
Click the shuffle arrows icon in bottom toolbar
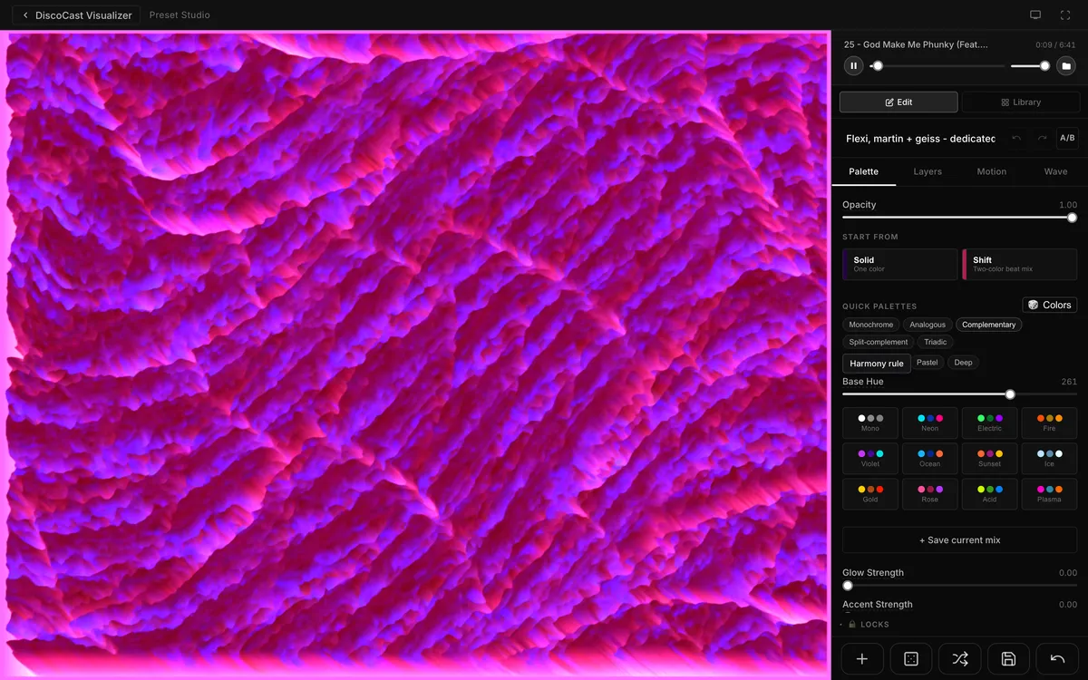pos(959,659)
